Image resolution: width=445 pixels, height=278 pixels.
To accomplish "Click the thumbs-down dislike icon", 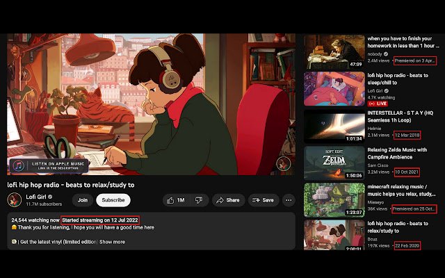I will tap(199, 200).
